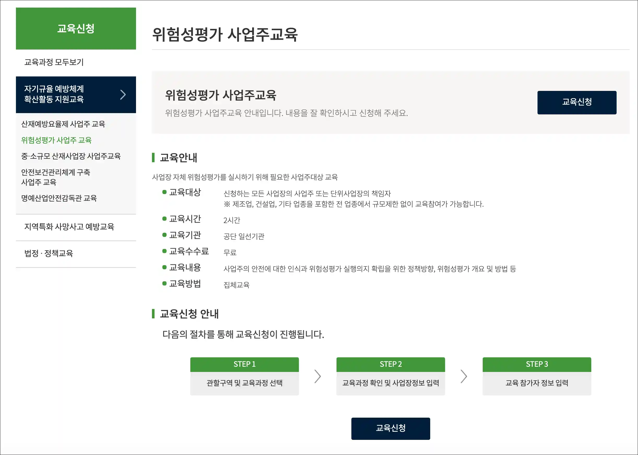The image size is (638, 455).
Task: Open 법정·정책교육 menu item
Action: tap(49, 253)
